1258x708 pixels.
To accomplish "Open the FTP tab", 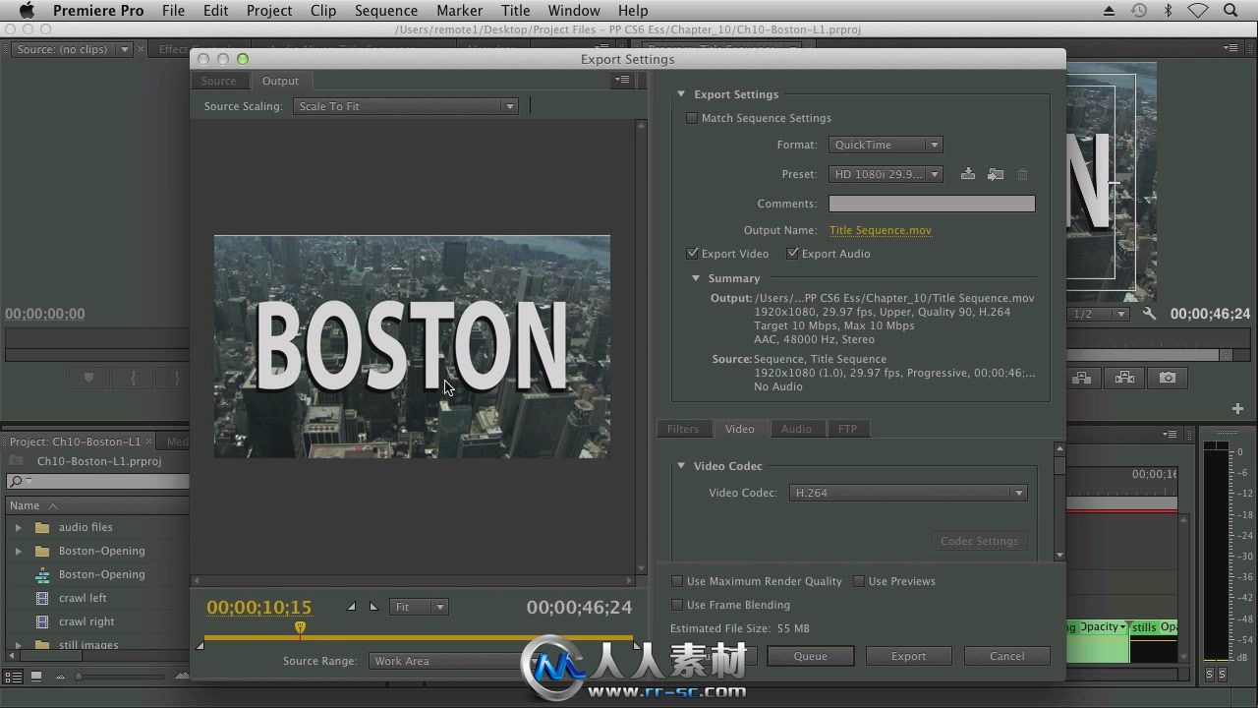I will click(x=847, y=429).
